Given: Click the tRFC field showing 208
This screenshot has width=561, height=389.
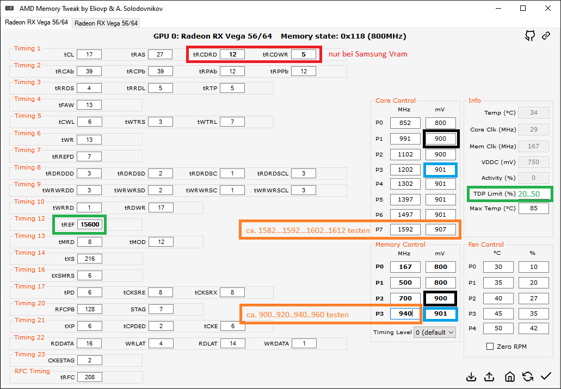Looking at the screenshot, I should 89,377.
